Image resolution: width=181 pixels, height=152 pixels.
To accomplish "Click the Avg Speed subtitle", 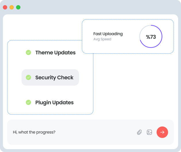I will (102, 39).
